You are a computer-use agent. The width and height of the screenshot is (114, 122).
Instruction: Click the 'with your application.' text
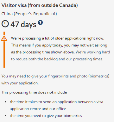(20, 83)
